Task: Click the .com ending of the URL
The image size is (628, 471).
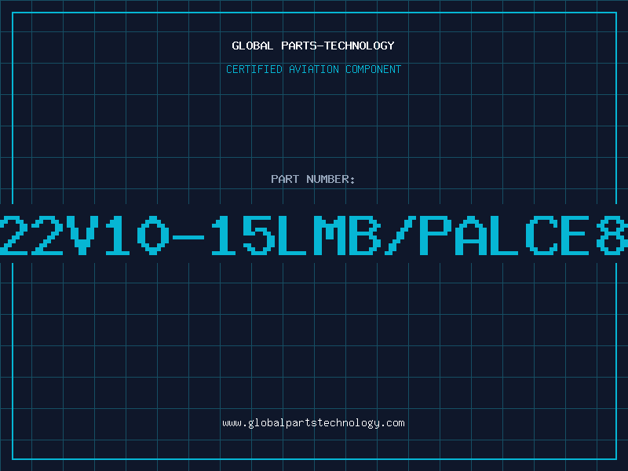Action: (392, 423)
